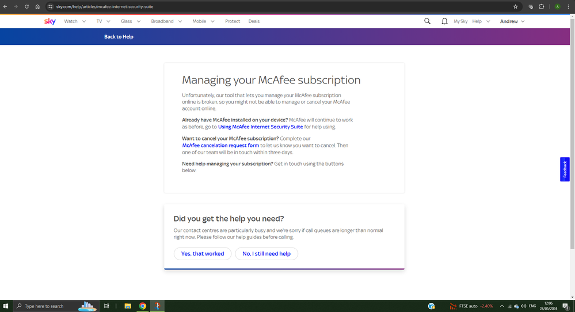Go to browser home page
The image size is (575, 312).
[x=37, y=7]
